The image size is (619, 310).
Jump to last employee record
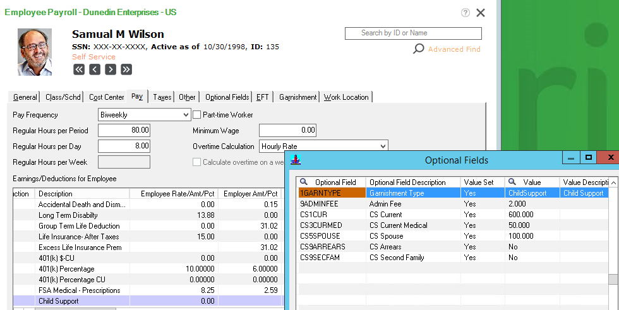coord(126,69)
